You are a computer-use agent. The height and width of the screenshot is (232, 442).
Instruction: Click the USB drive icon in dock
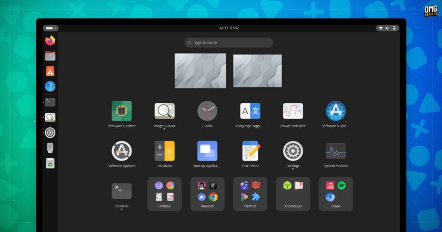point(50,148)
